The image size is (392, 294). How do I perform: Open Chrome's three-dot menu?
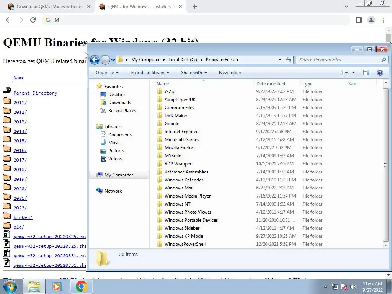click(x=384, y=20)
